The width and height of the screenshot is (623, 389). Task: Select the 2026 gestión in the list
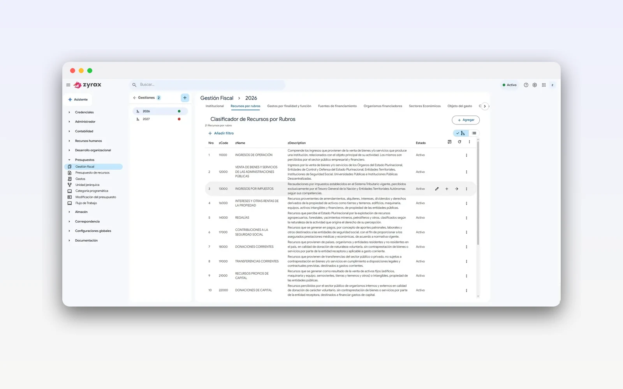click(160, 111)
